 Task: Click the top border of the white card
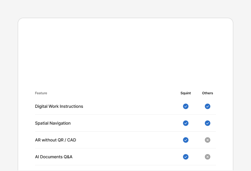pyautogui.click(x=125, y=18)
